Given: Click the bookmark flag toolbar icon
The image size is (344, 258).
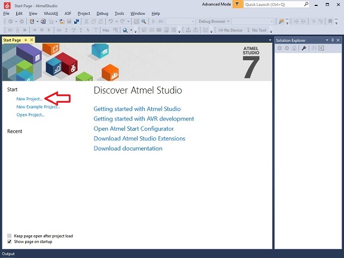Looking at the screenshot, I should [x=330, y=21].
